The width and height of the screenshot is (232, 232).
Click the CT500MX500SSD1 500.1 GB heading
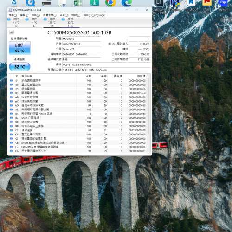[x=79, y=32]
